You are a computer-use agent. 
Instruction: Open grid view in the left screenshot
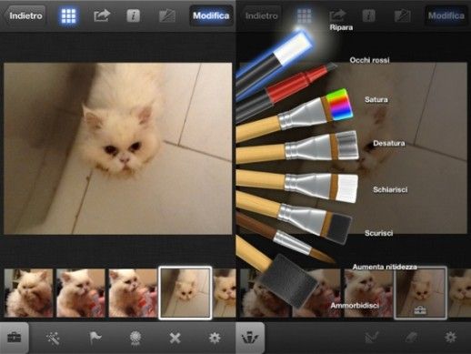tap(68, 15)
